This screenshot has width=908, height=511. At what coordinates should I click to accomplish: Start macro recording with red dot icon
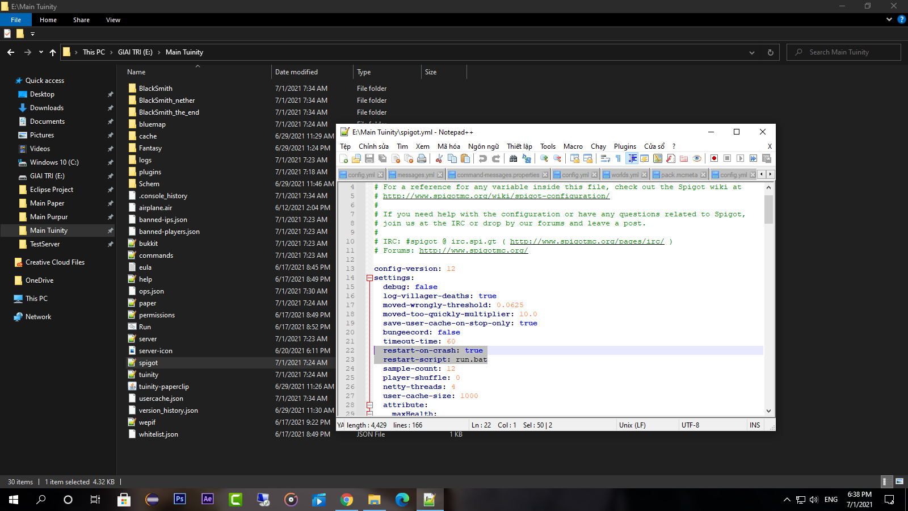(x=714, y=158)
